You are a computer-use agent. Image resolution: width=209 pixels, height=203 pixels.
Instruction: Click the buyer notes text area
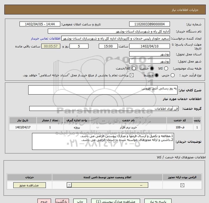(103, 141)
